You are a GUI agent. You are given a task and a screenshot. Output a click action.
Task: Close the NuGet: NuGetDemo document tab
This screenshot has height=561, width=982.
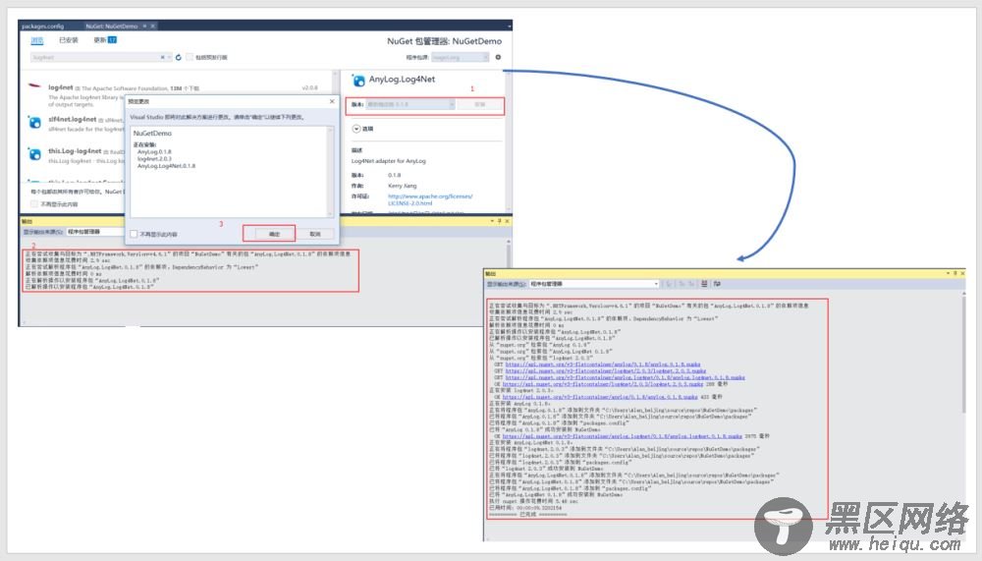click(x=152, y=26)
